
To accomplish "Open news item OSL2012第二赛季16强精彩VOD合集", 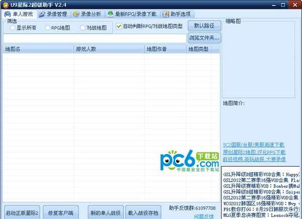I will point(261,198).
